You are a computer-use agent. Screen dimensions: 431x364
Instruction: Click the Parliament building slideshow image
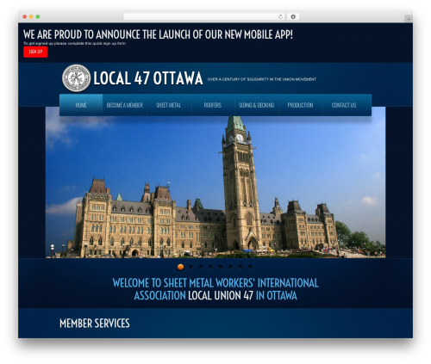(x=215, y=187)
